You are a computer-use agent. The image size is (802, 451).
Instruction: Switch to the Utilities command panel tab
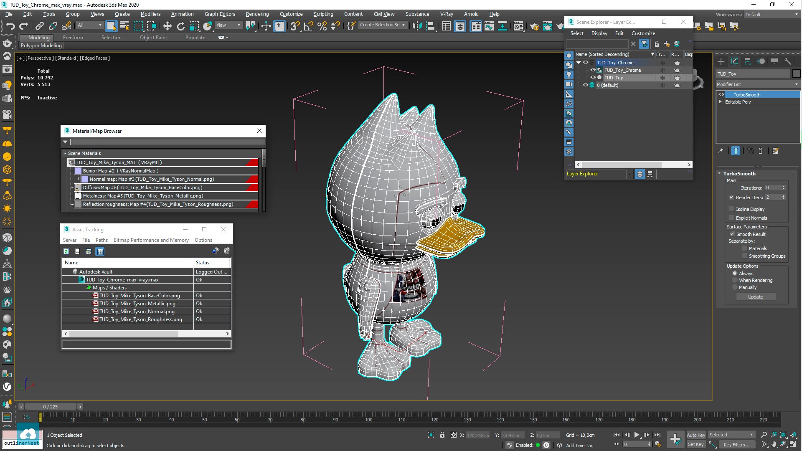pyautogui.click(x=788, y=61)
